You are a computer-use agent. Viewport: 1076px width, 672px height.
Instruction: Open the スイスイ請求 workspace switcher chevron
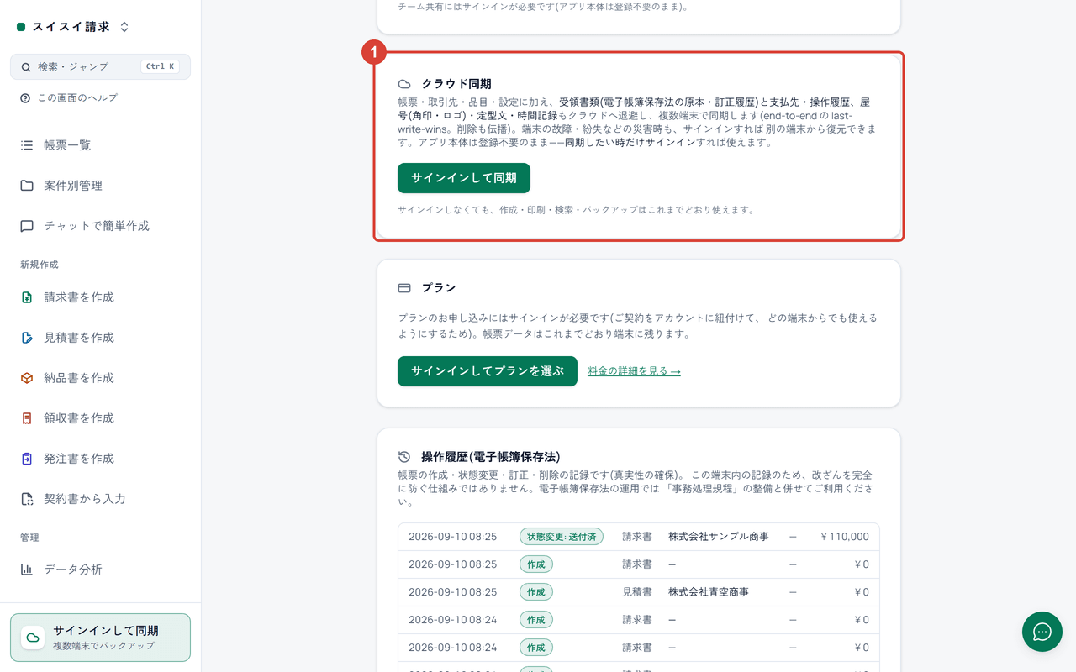(124, 27)
